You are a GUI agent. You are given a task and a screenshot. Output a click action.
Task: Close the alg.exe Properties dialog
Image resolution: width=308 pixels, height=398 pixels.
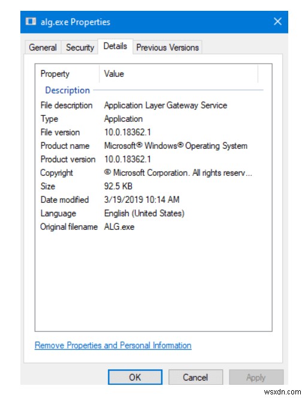point(277,22)
